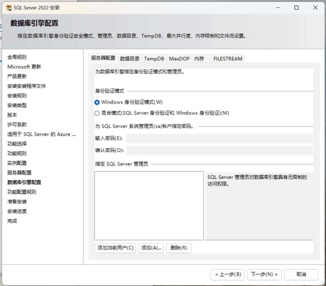The width and height of the screenshot is (326, 286).
Task: Click 安装规则 step in sidebar
Action: coord(17,96)
